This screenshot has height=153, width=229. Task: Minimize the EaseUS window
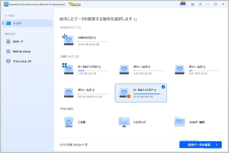coord(208,4)
